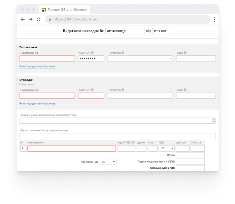Click info icon next to supplier Банк
The width and height of the screenshot is (235, 204).
coord(185,53)
